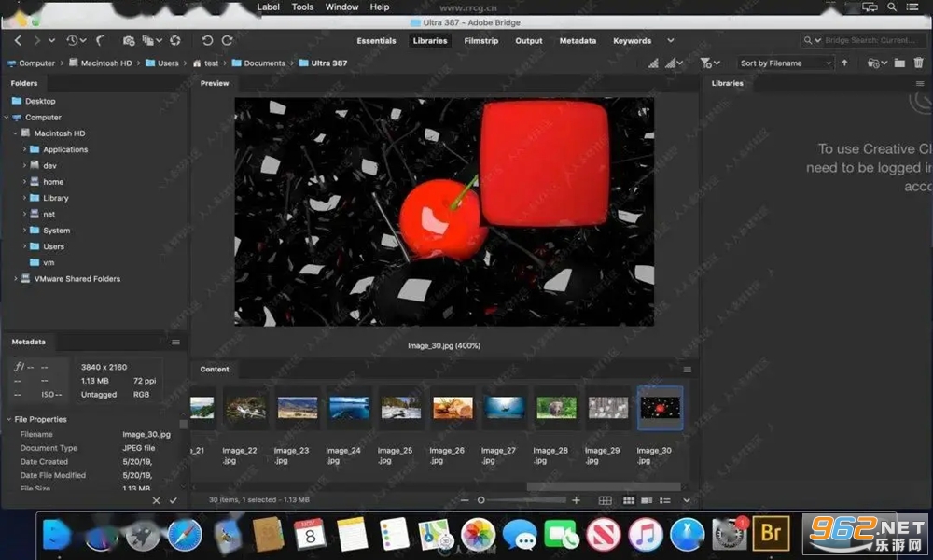Go back to the previous folder
Screen dimensions: 933x560
click(x=18, y=40)
